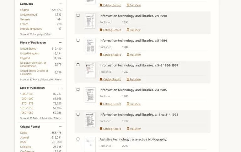Click the Catalog Record info icon for v.3 1984
Viewport: 241px width, 152px height.
click(x=101, y=55)
